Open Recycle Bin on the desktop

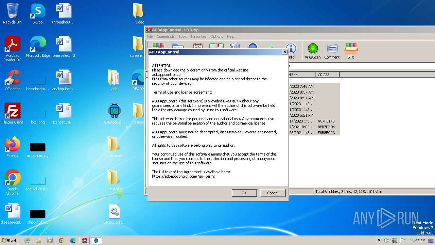[x=12, y=14]
